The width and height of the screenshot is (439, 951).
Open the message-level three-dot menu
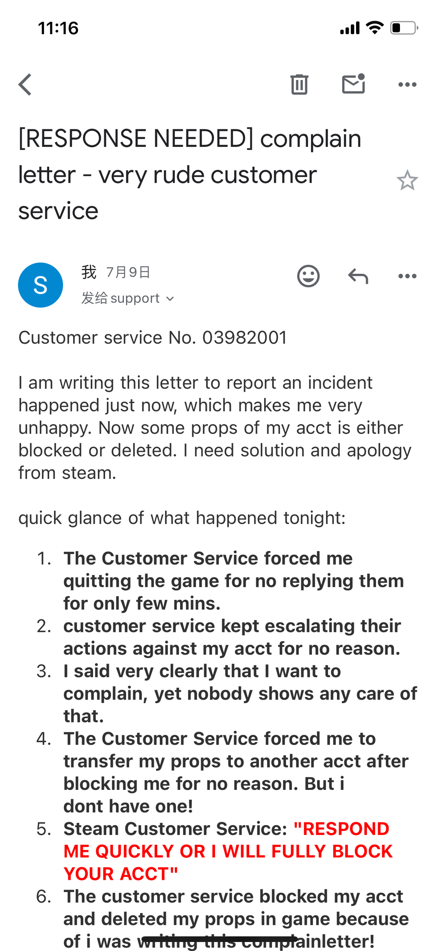(407, 276)
